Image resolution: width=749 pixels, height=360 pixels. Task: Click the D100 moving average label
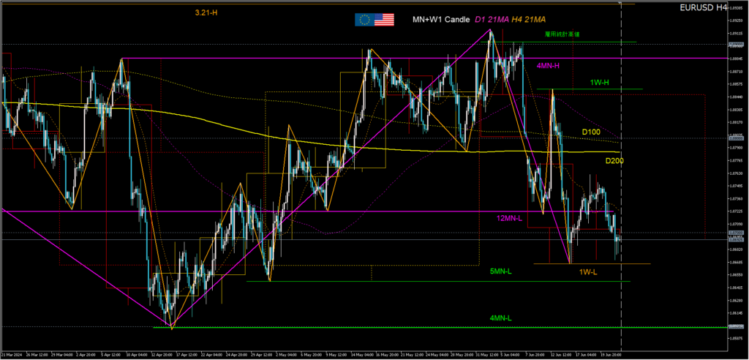coord(591,132)
